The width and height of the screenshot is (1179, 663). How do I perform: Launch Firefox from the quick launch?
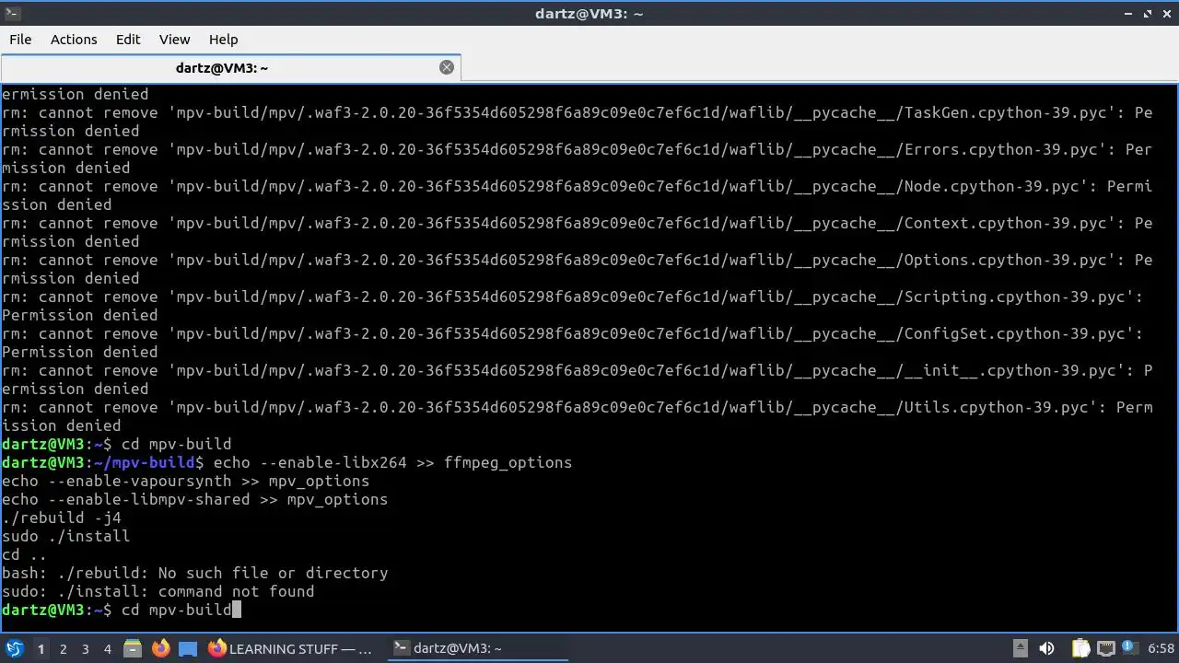160,648
